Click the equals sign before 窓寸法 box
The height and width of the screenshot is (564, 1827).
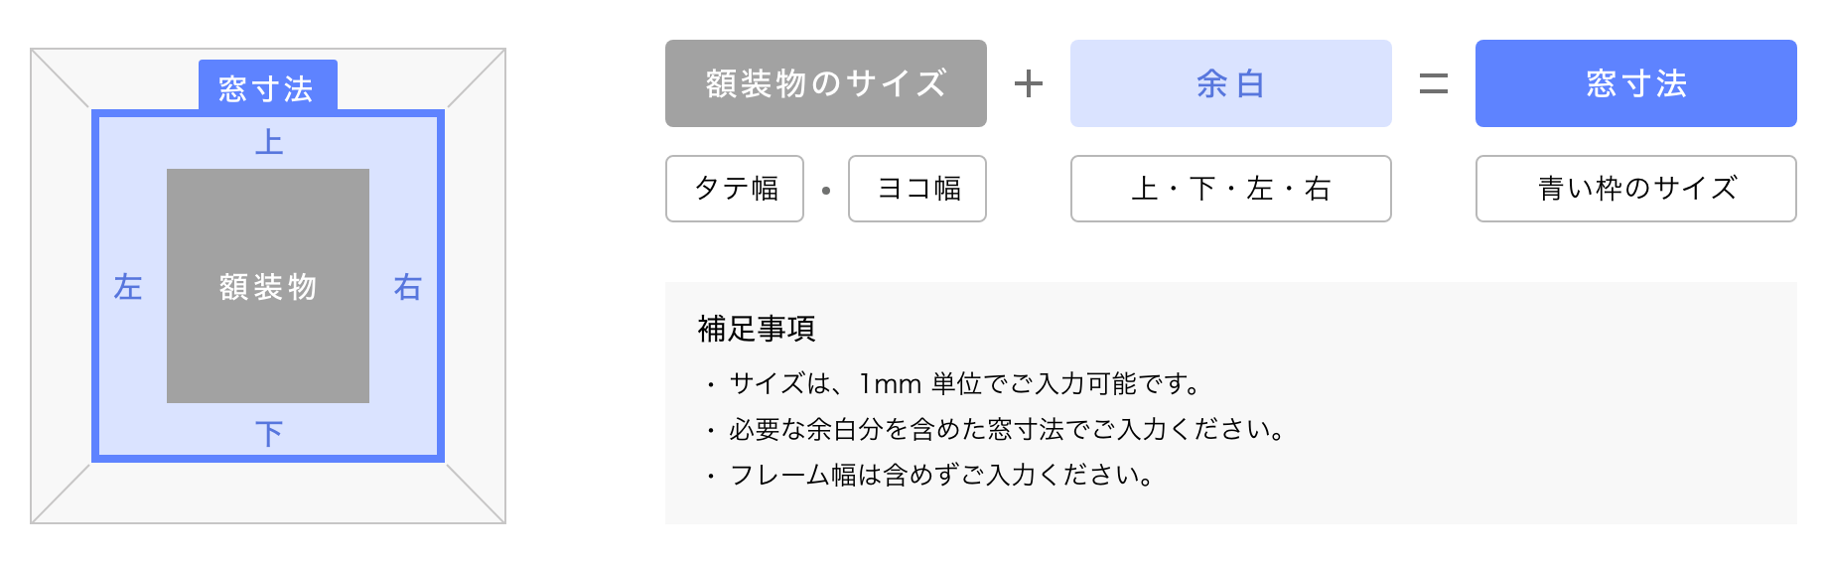tap(1433, 83)
